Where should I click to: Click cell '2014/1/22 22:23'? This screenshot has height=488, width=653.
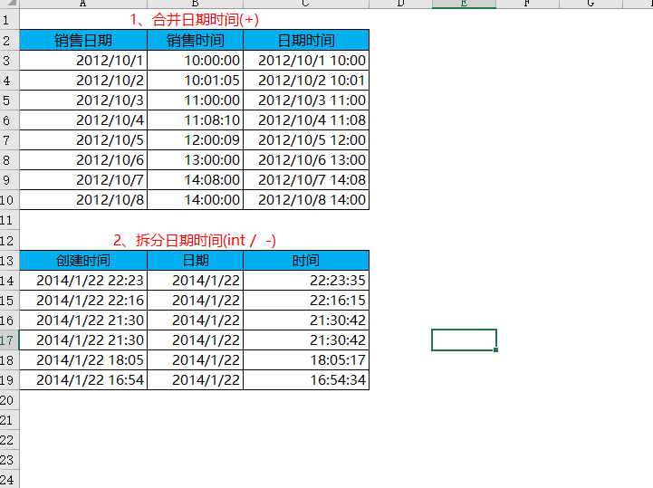[x=83, y=281]
